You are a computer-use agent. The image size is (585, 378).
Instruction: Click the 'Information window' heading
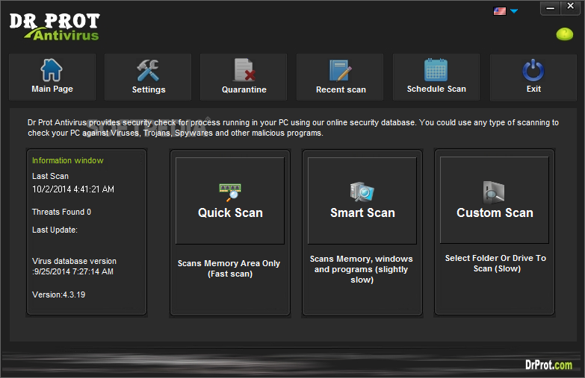point(67,160)
